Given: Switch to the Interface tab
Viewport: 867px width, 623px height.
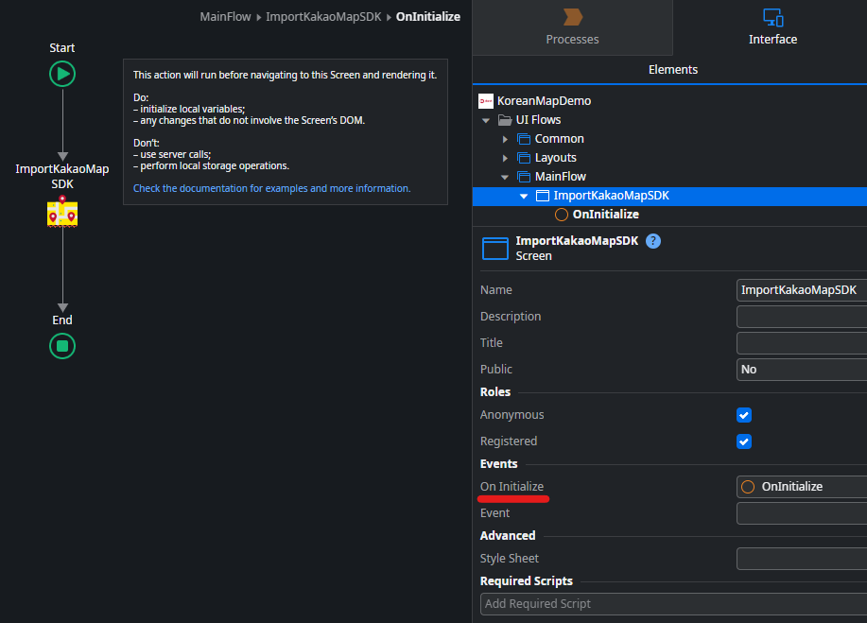Looking at the screenshot, I should tap(772, 27).
